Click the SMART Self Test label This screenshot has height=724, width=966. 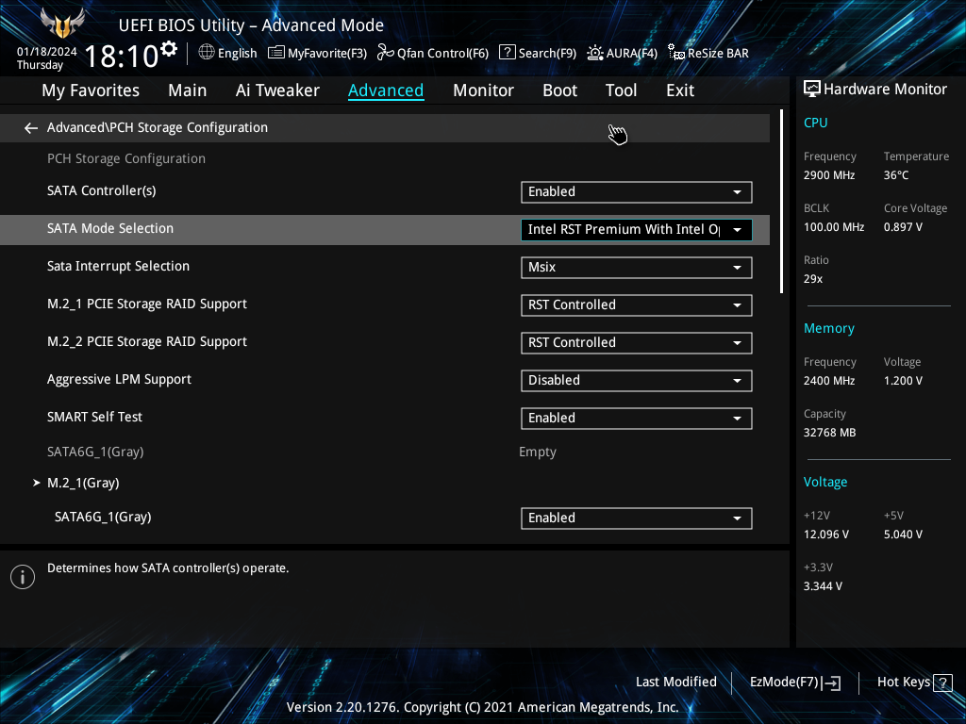(x=94, y=417)
